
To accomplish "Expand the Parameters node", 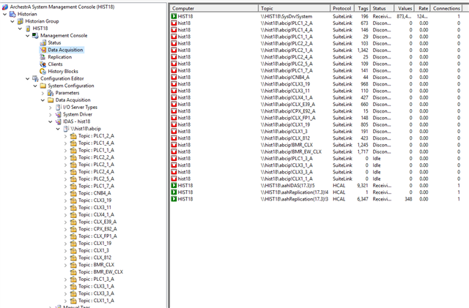I will coord(43,93).
